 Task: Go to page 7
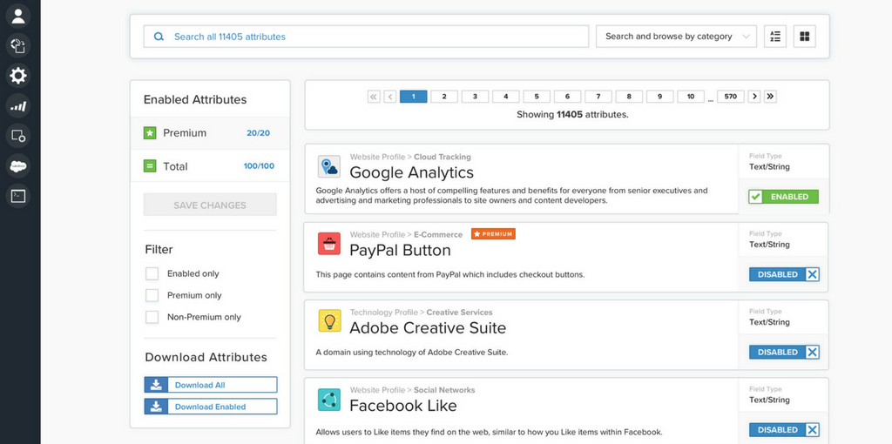coord(598,97)
